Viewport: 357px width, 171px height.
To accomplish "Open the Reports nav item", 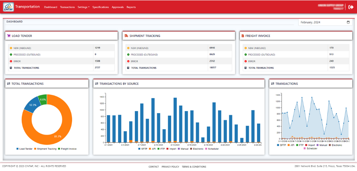I will point(131,7).
